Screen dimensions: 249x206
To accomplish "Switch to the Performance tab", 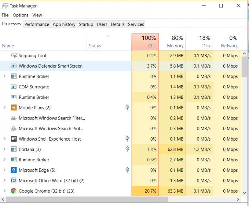I will pos(37,24).
